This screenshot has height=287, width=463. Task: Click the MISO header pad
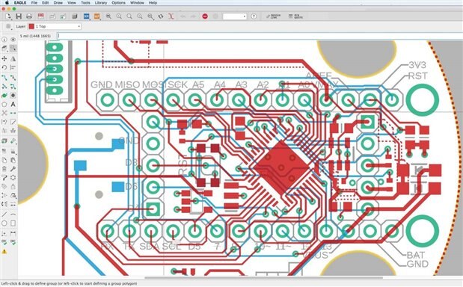[x=129, y=100]
